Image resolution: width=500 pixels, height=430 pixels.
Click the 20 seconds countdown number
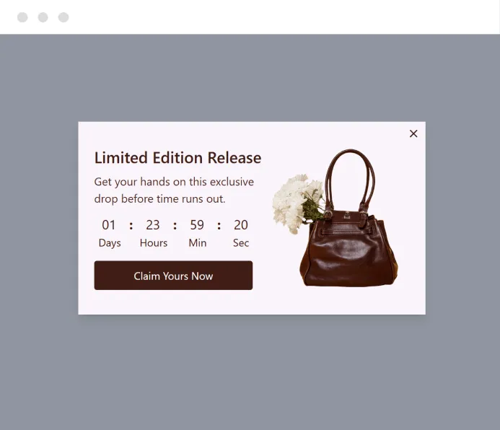(241, 225)
